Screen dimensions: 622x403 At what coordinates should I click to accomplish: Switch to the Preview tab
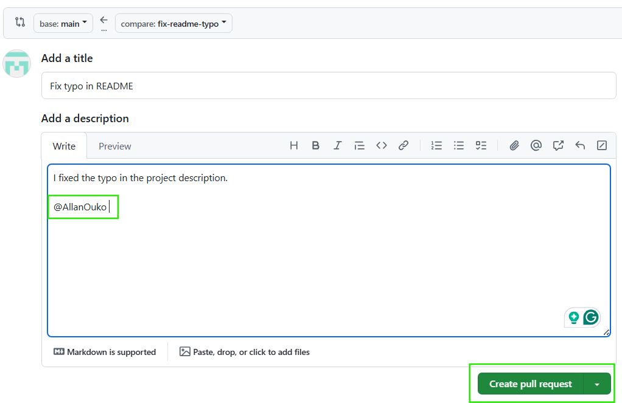point(114,146)
